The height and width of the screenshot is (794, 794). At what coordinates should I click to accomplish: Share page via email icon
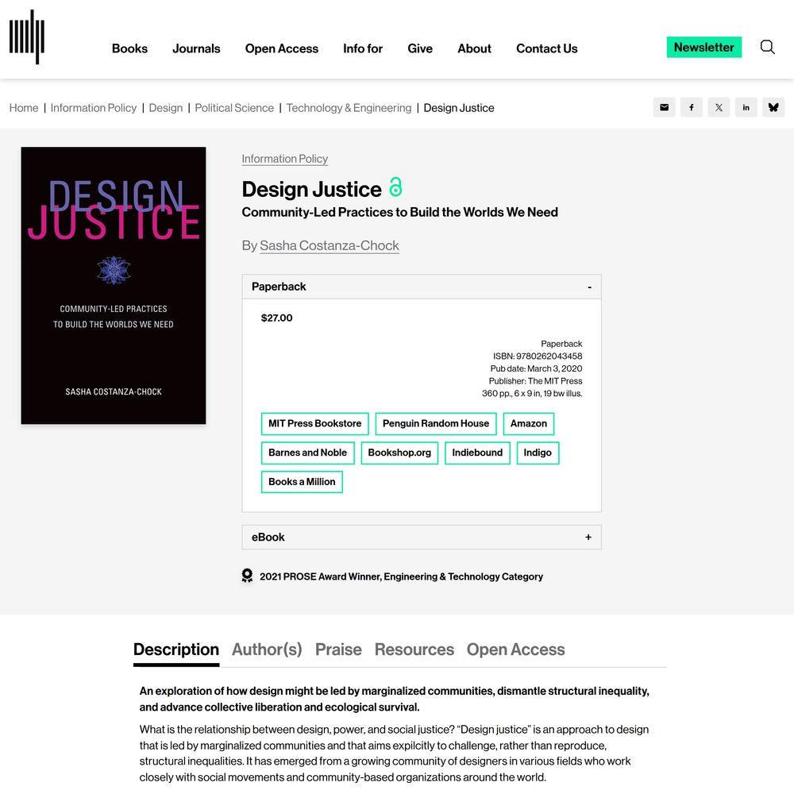[664, 107]
